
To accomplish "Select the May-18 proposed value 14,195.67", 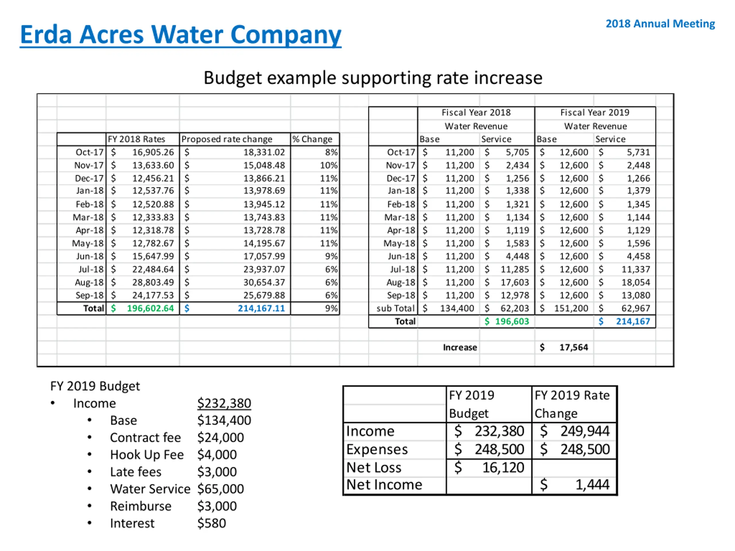I will point(264,243).
